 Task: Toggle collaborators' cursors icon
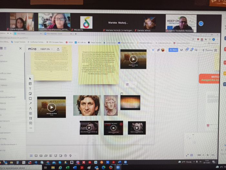(x=153, y=50)
